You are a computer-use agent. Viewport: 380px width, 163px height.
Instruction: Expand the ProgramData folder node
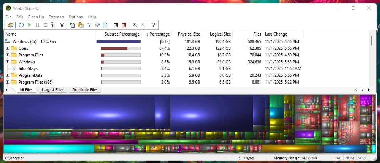coord(7,75)
